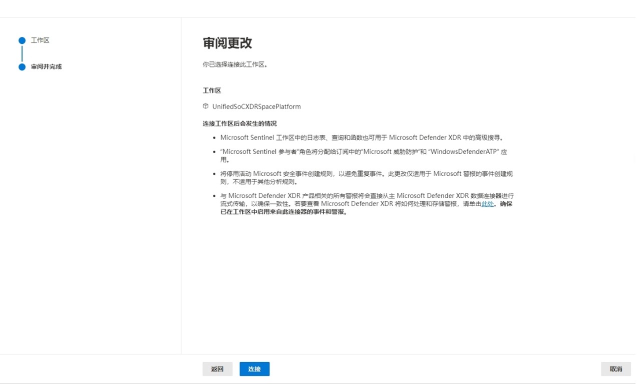The height and width of the screenshot is (385, 638).
Task: Click the text 你已选择连接此工作区。
Action: pyautogui.click(x=235, y=65)
